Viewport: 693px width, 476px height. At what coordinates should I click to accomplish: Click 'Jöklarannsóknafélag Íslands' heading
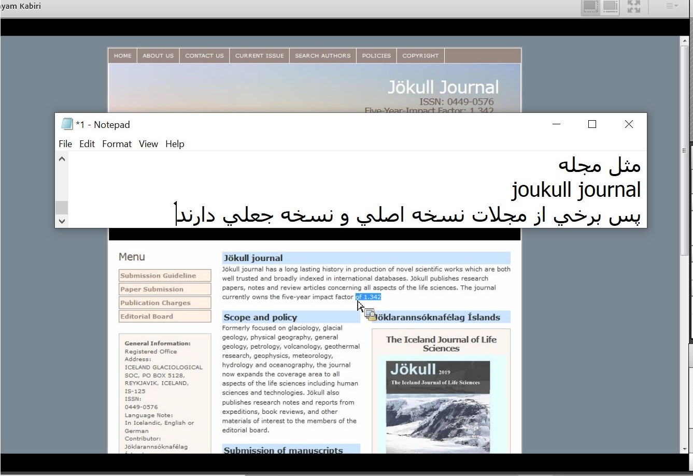point(437,318)
